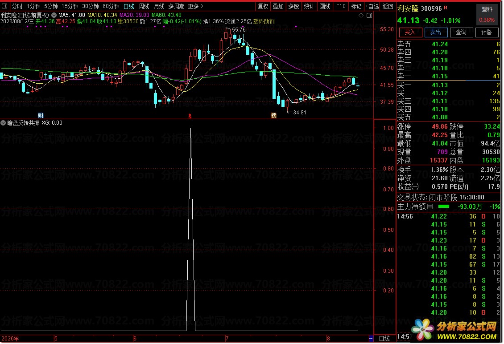This screenshot has width=504, height=344.
Task: Expand the 暗盘反转共振 indicator dropdown
Action: click(x=3, y=123)
